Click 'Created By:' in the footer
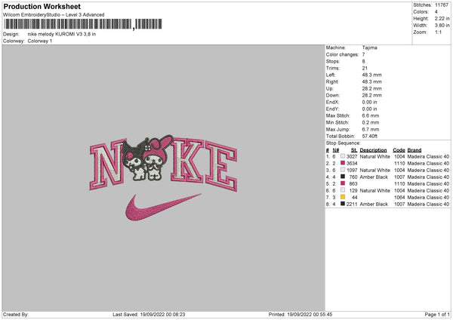This screenshot has height=320, width=453. click(x=16, y=315)
